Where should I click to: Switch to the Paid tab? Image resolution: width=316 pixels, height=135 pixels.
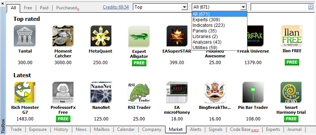[44, 8]
